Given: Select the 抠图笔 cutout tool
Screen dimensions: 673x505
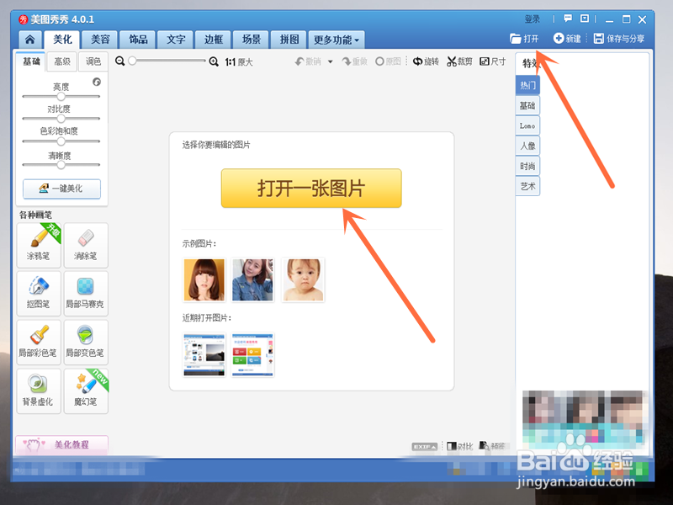Looking at the screenshot, I should pyautogui.click(x=39, y=293).
